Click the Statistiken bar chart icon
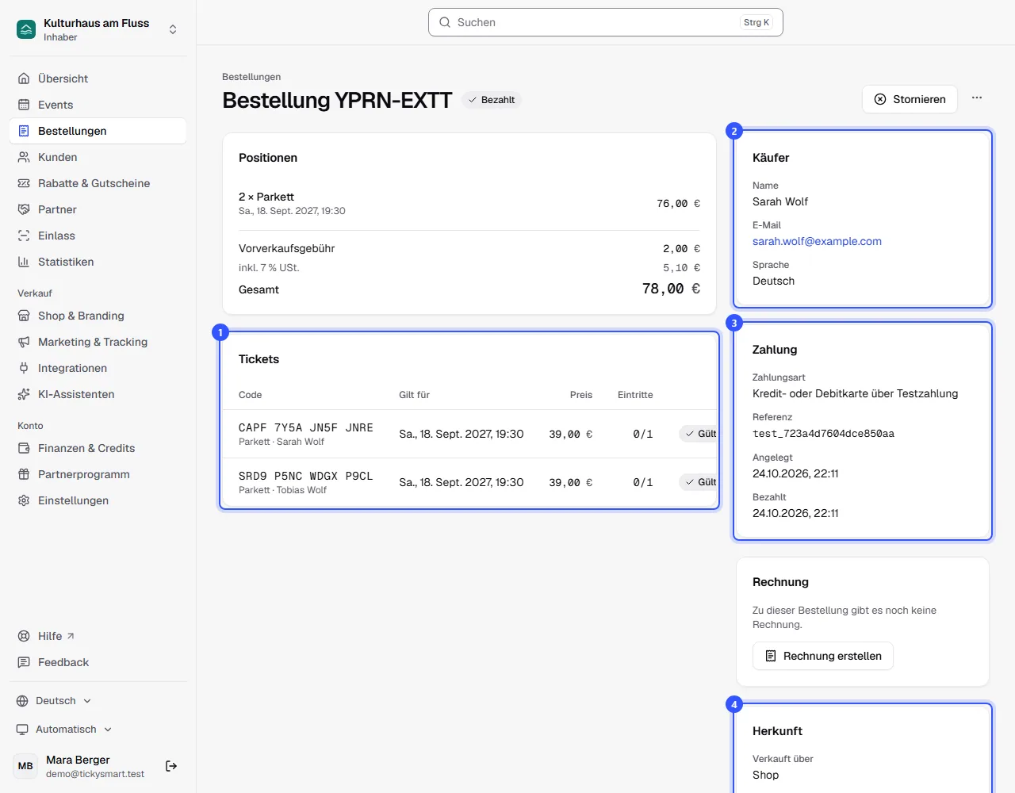 (x=24, y=262)
